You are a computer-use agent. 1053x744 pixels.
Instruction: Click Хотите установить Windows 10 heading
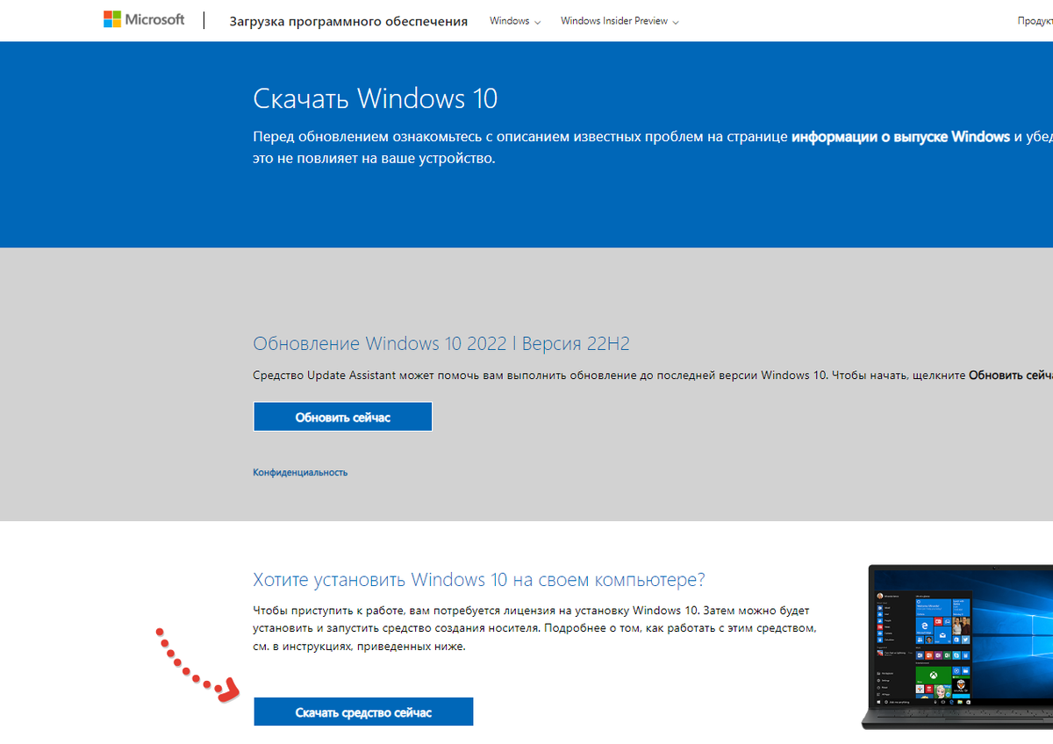point(479,580)
